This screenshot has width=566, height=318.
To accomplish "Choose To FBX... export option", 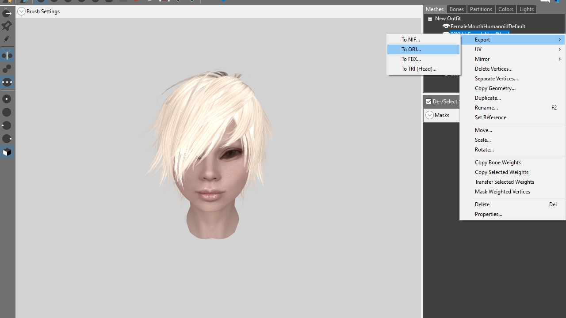I will click(424, 59).
